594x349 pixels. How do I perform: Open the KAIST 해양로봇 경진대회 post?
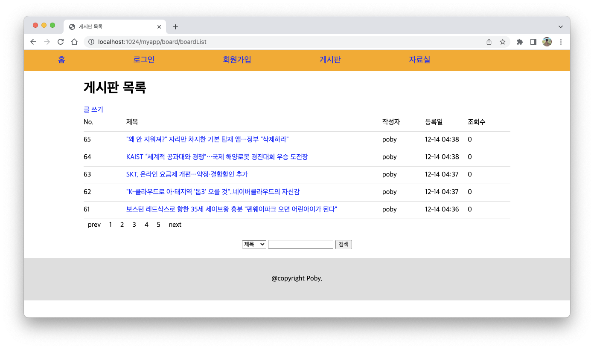(x=217, y=157)
